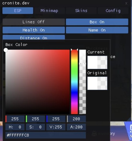Screen dimensions: 132x141
Task: Switch to the ESP tab
Action: 18,11
